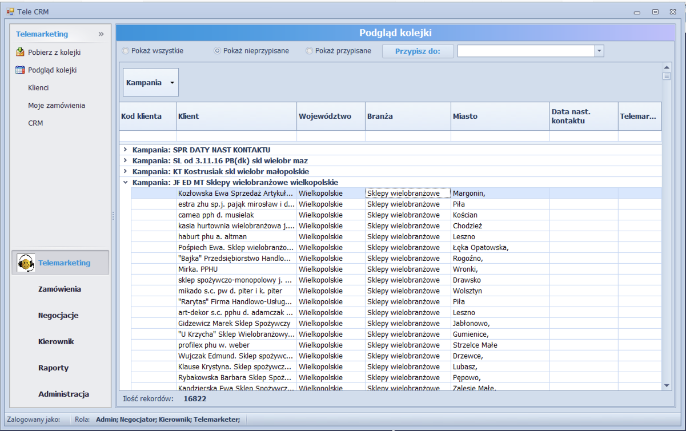
Task: Sort by Klient column header
Action: 236,116
